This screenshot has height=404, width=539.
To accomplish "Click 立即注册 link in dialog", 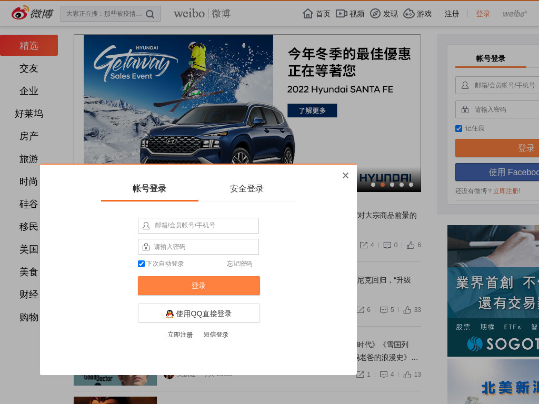I will [x=180, y=335].
